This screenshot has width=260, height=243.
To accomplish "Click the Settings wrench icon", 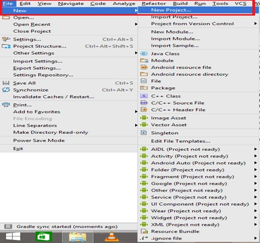I will coord(6,39).
